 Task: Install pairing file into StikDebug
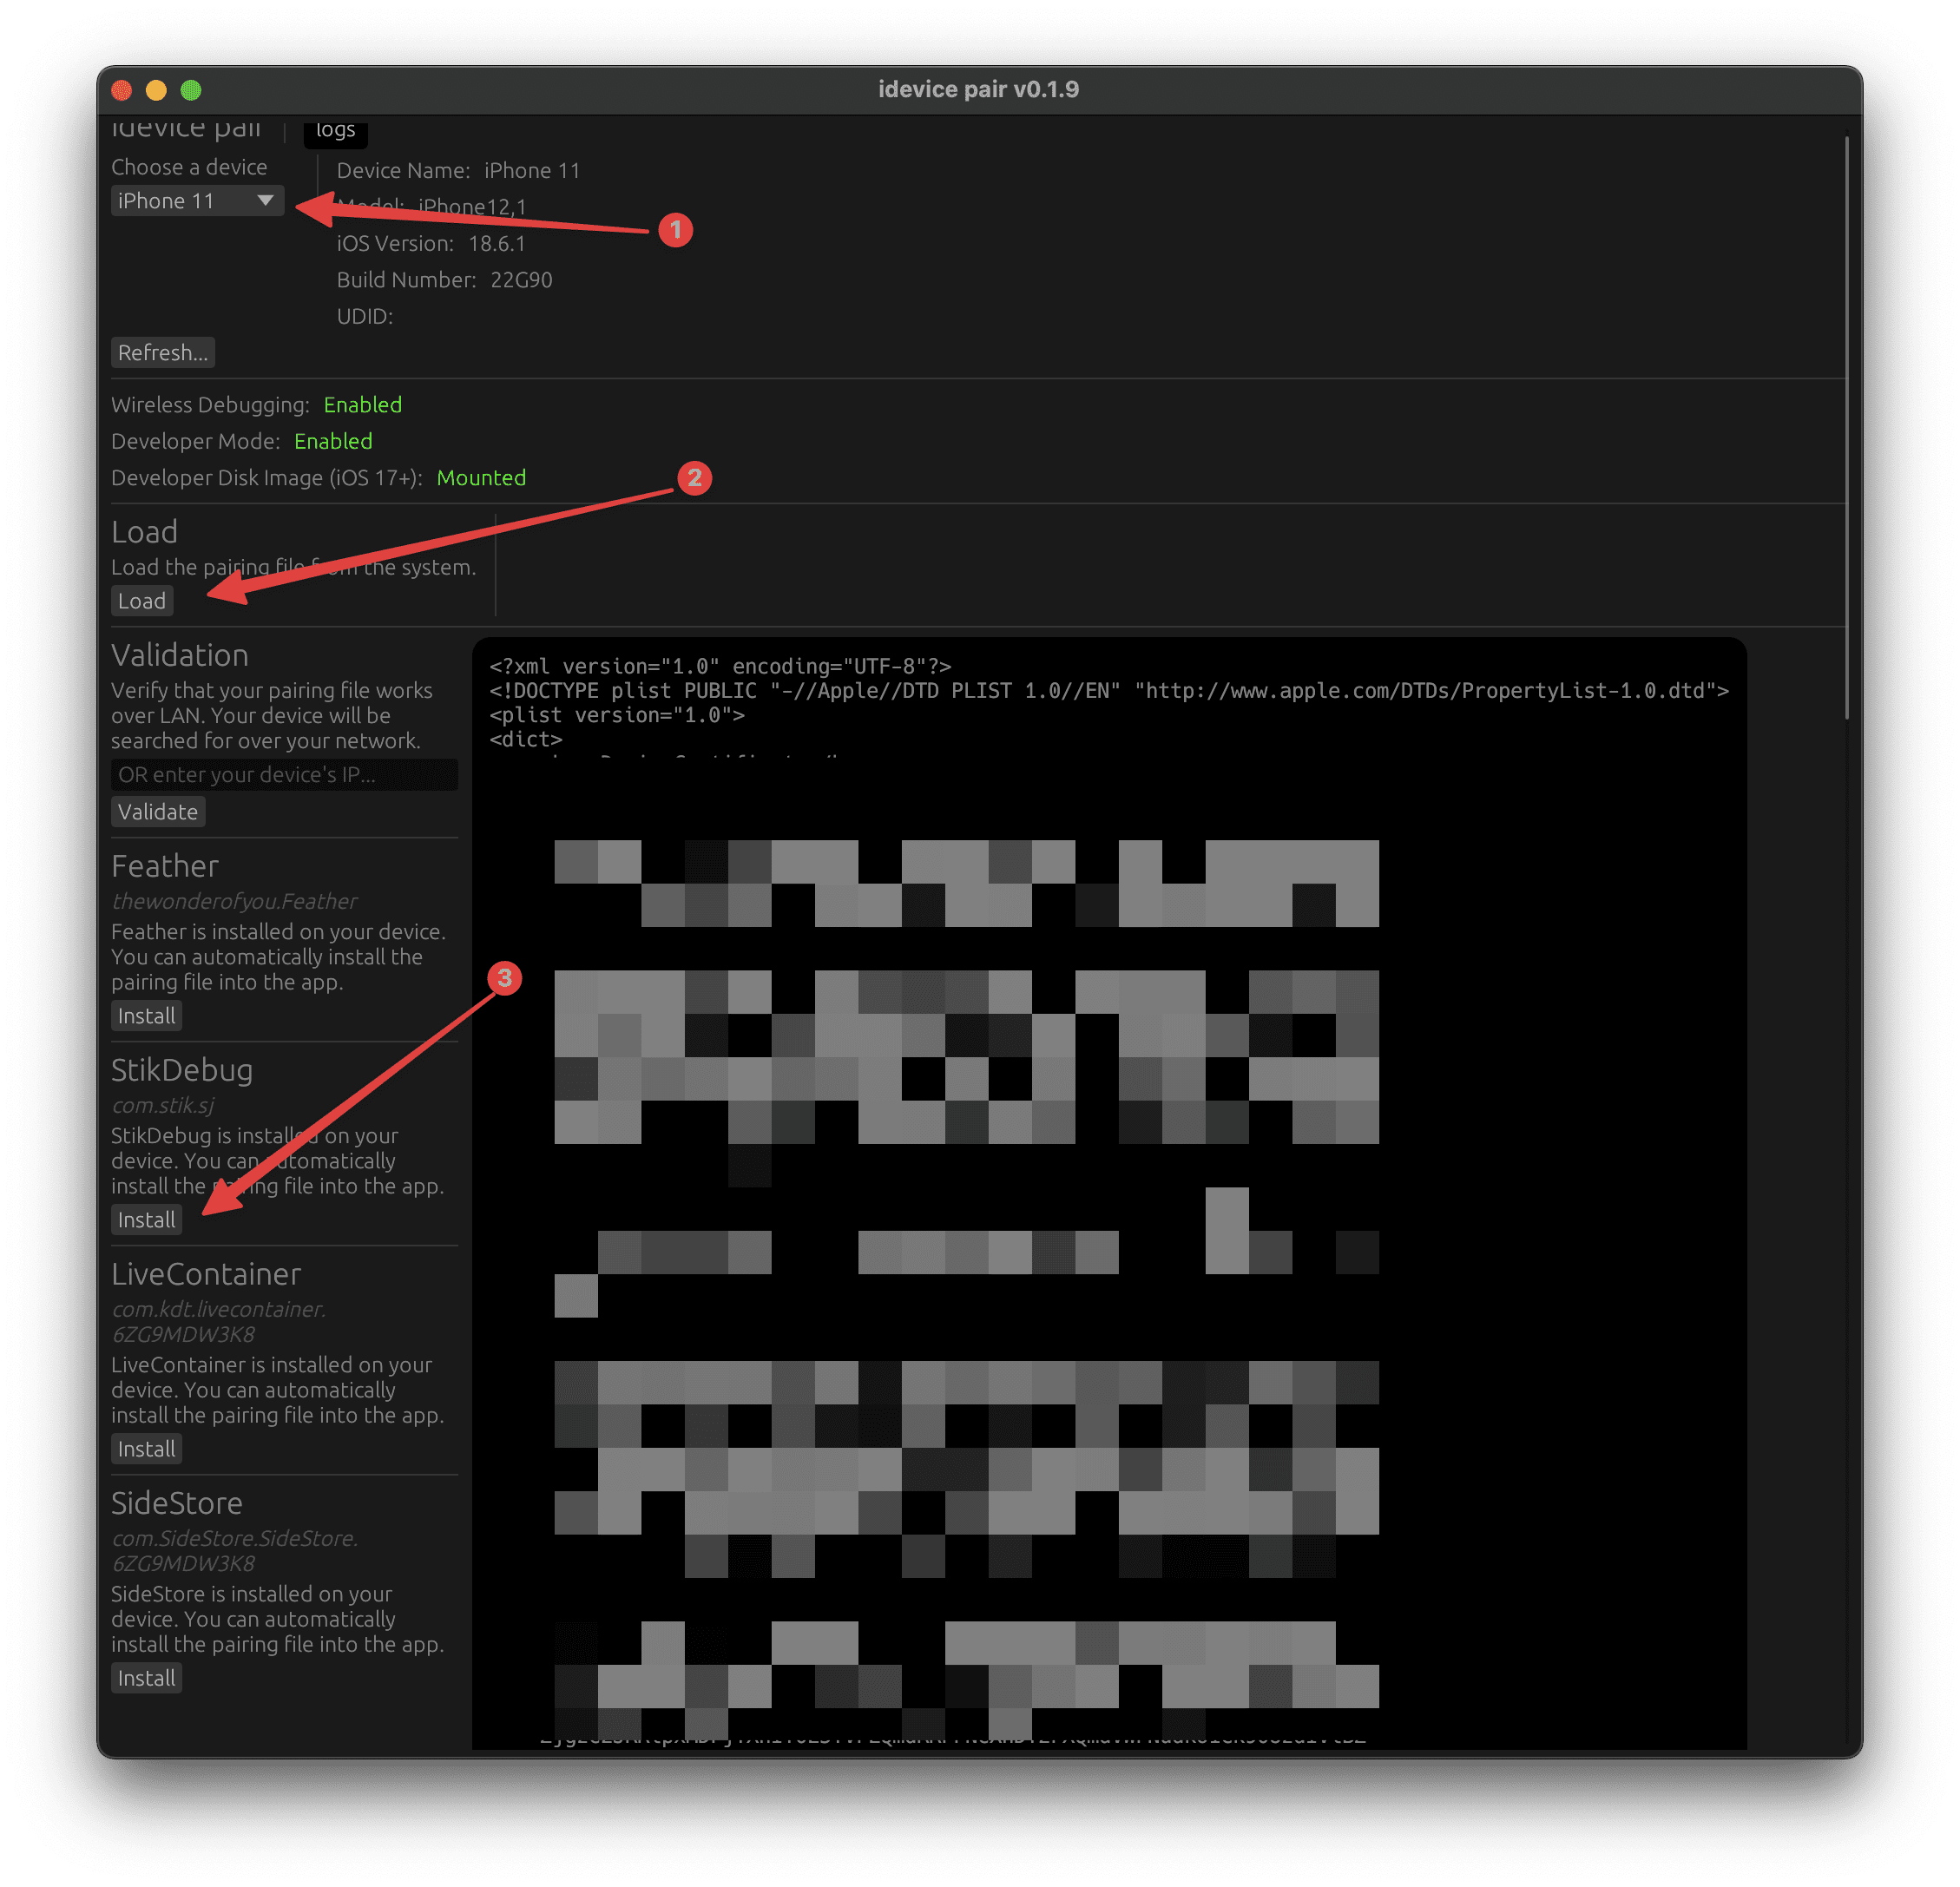[x=146, y=1220]
